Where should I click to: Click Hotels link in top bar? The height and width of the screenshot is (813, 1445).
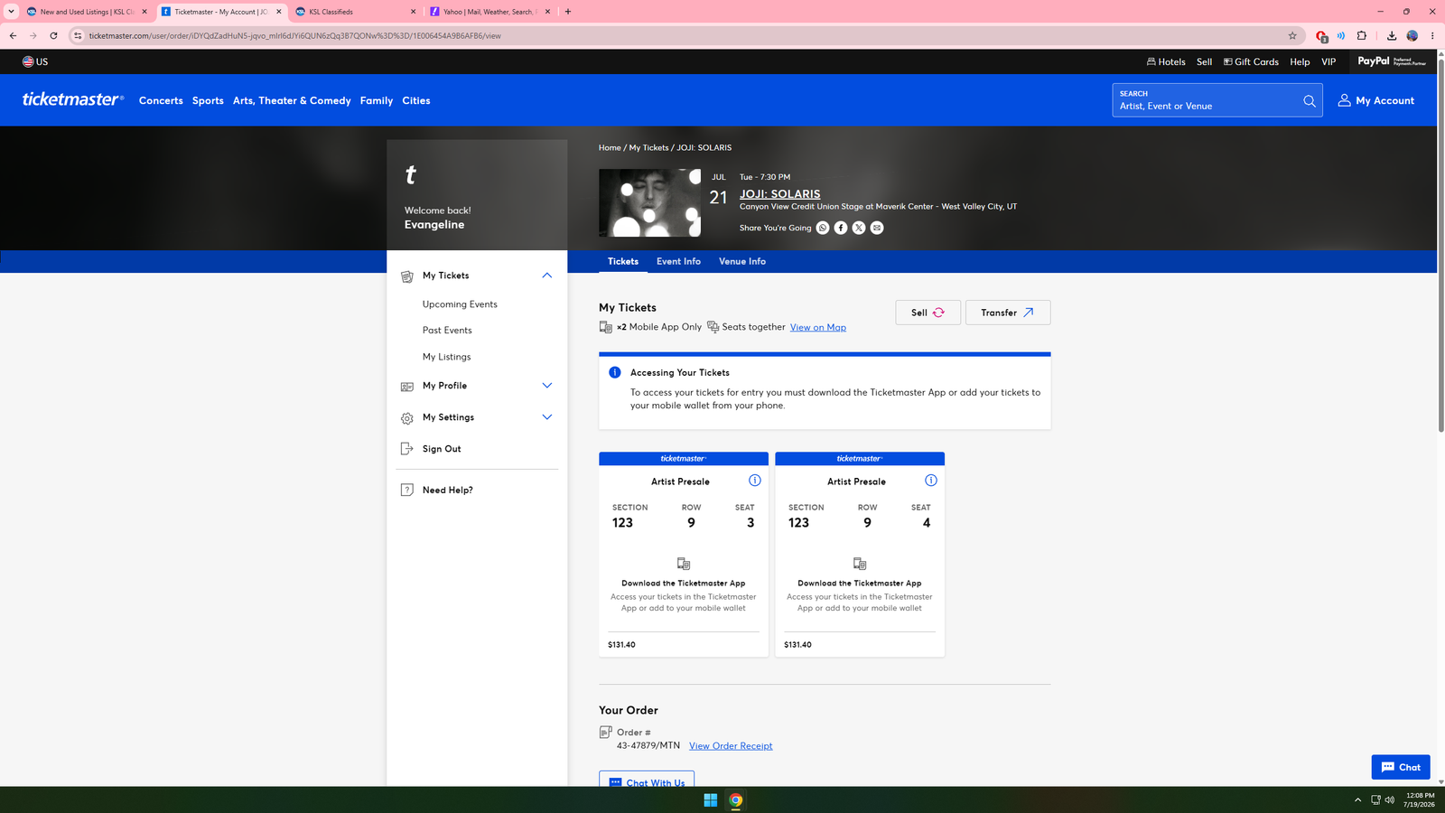click(1166, 61)
